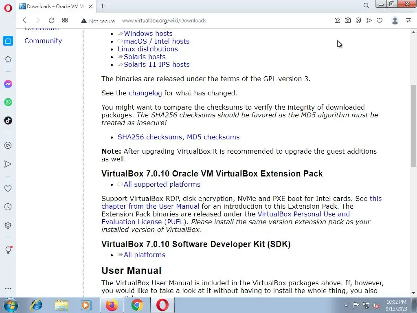
Task: Download the SDK All platforms link
Action: 145,255
